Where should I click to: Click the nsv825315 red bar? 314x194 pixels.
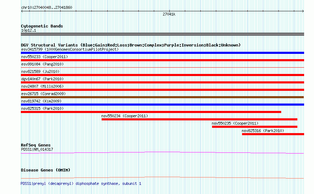pos(151,112)
